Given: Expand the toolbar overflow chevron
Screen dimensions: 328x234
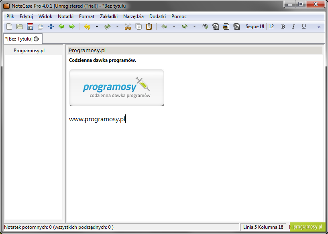Looking at the screenshot, I should click(319, 27).
